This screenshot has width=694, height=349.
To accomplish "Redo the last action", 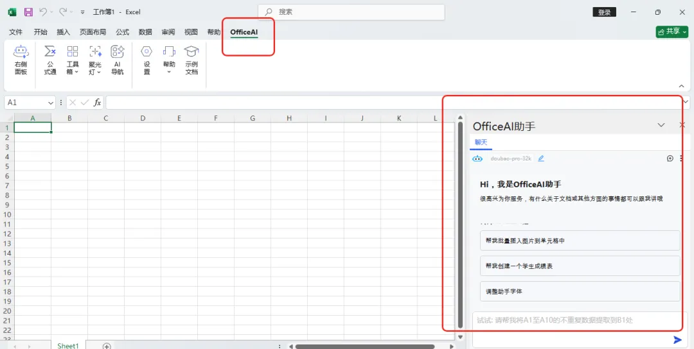I will [63, 12].
